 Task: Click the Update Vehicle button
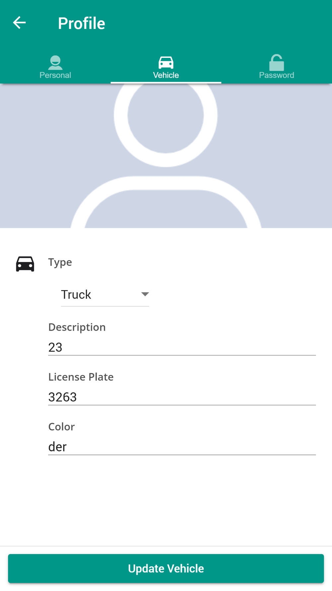coord(166,568)
